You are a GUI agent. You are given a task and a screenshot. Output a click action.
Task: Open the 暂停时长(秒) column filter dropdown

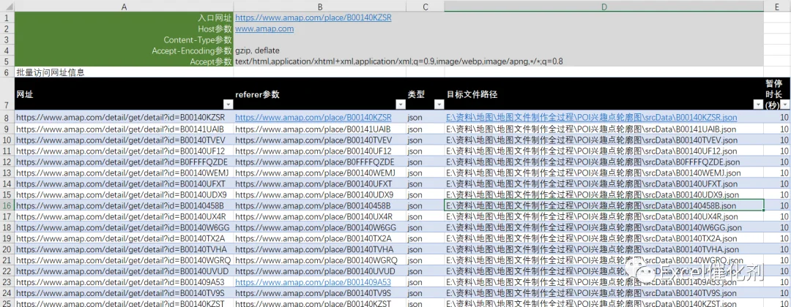785,105
